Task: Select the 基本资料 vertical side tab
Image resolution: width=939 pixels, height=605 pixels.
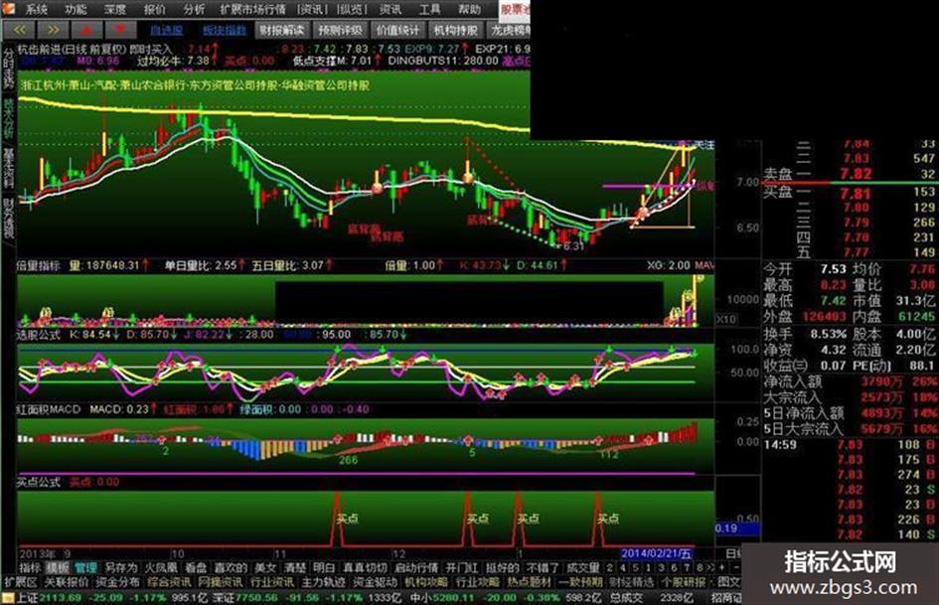Action: pyautogui.click(x=8, y=168)
